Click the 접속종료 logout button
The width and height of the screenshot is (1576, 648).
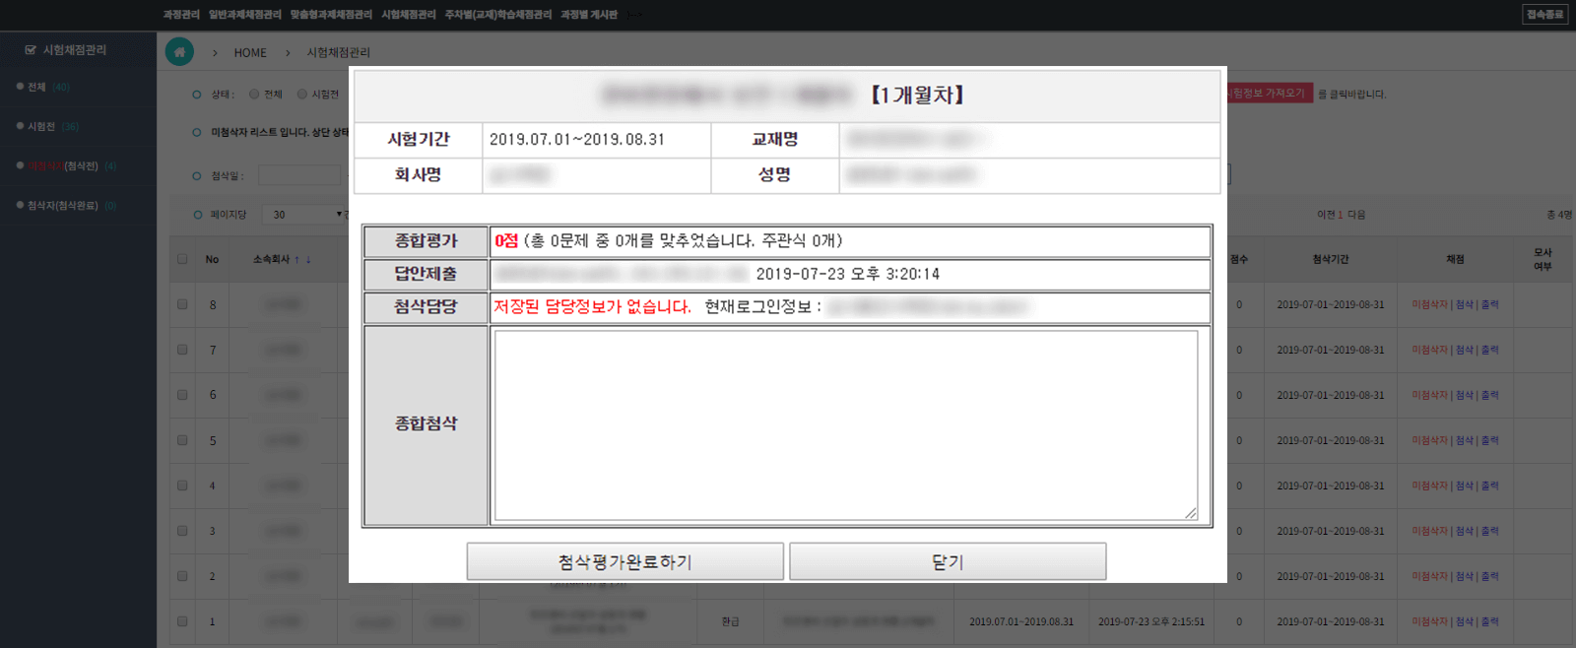coord(1545,15)
